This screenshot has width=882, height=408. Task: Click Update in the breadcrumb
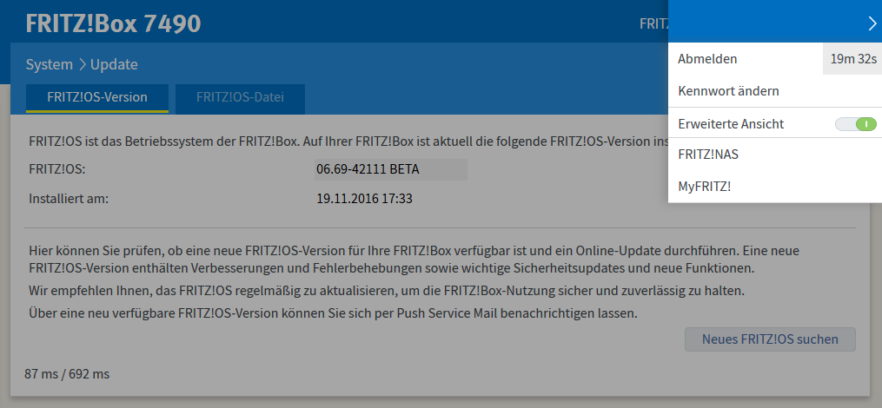(x=114, y=64)
